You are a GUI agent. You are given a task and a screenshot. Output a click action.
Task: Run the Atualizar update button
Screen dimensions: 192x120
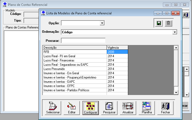(x=128, y=108)
